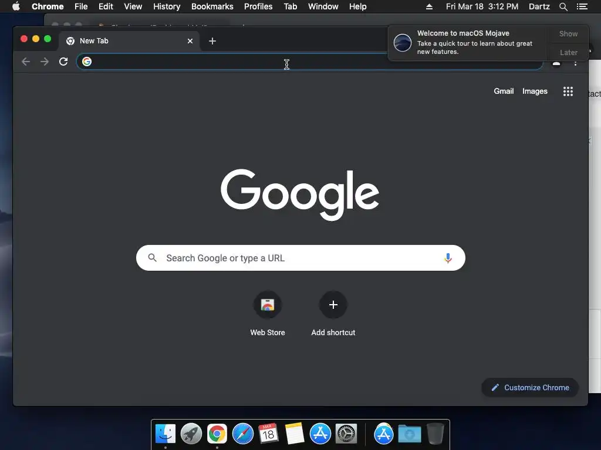Open Finder from the Dock
Viewport: 601px width, 450px height.
point(166,434)
